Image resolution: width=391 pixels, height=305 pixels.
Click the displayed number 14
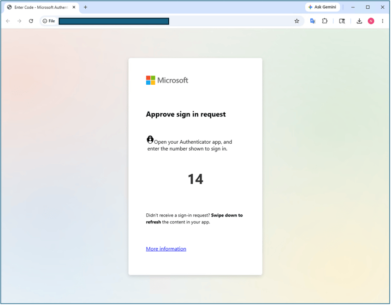pos(195,179)
